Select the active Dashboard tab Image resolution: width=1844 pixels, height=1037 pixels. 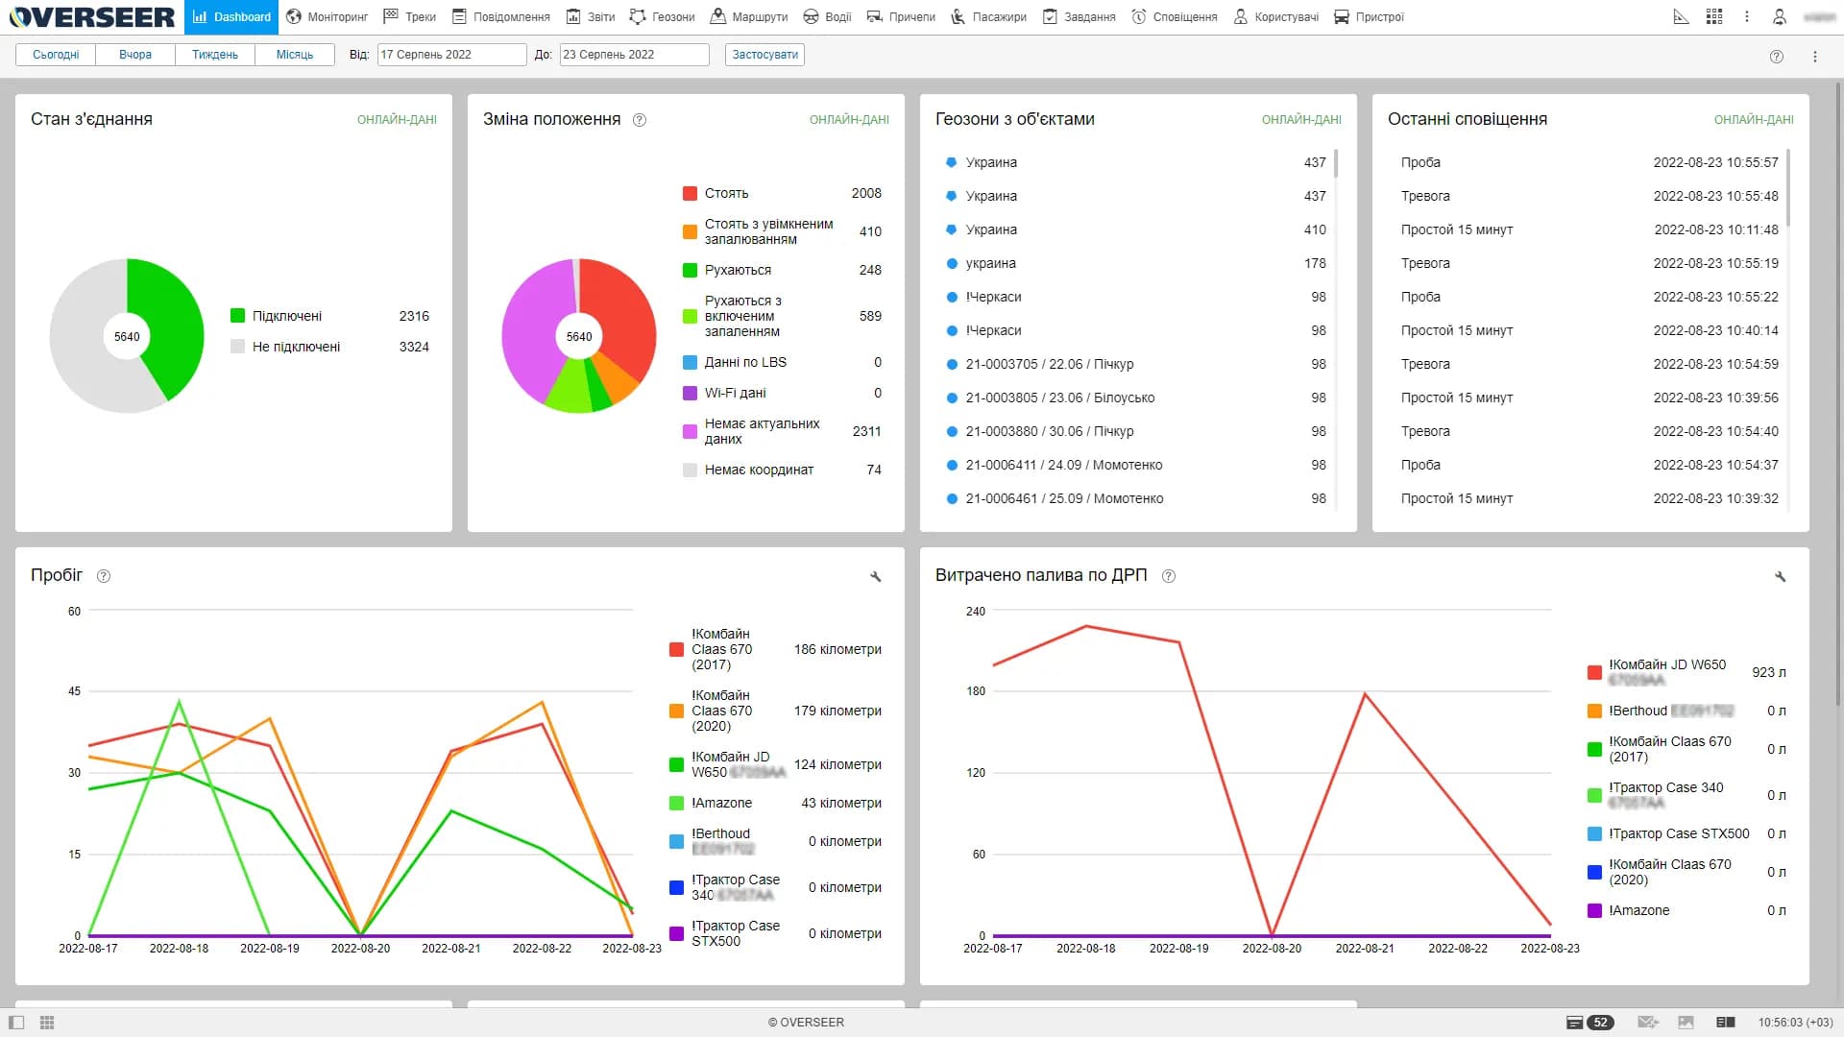click(x=231, y=17)
